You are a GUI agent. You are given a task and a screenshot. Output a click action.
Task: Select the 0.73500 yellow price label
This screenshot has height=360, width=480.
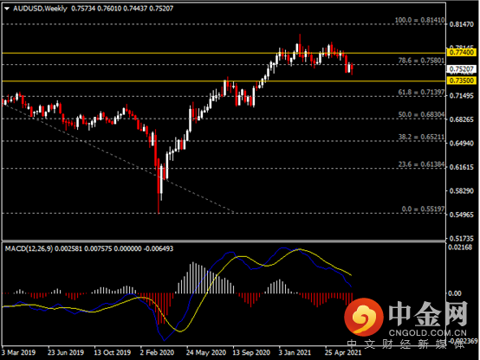click(x=461, y=80)
